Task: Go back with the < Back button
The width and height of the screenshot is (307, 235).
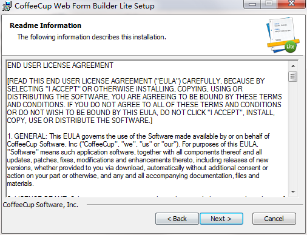Action: coord(177,219)
